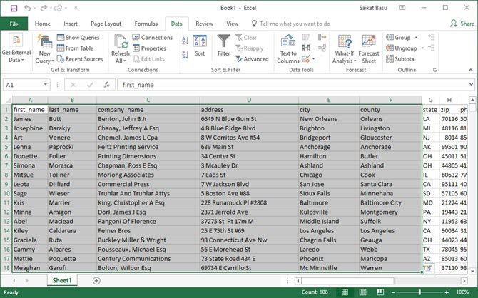Open Ribbon Display Options icon
478x298 pixels.
coord(402,8)
